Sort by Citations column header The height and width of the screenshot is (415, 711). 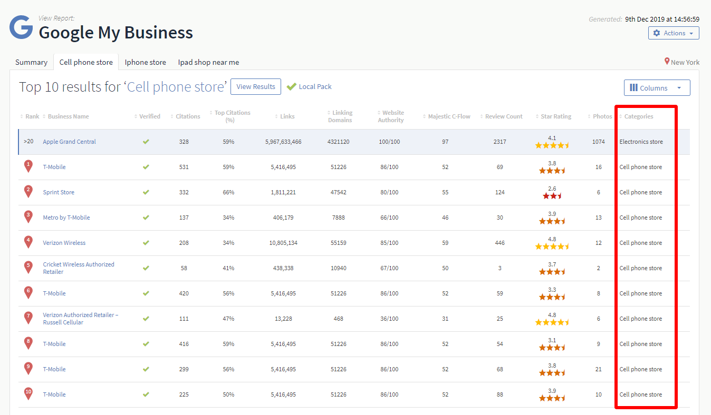[x=185, y=116]
